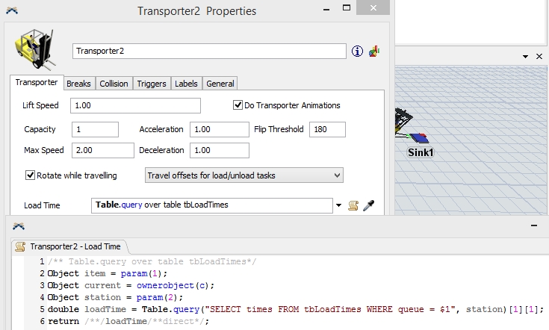The height and width of the screenshot is (330, 549).
Task: Pick the Load Time eyedropper sampler
Action: tap(368, 205)
